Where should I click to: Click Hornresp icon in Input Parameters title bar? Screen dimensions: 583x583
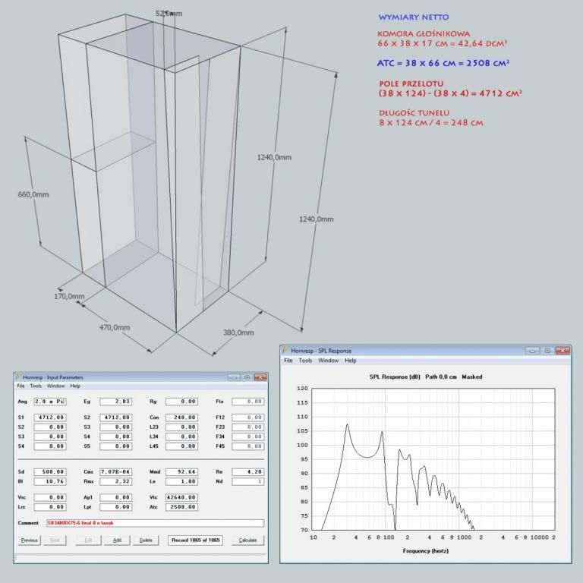[18, 377]
